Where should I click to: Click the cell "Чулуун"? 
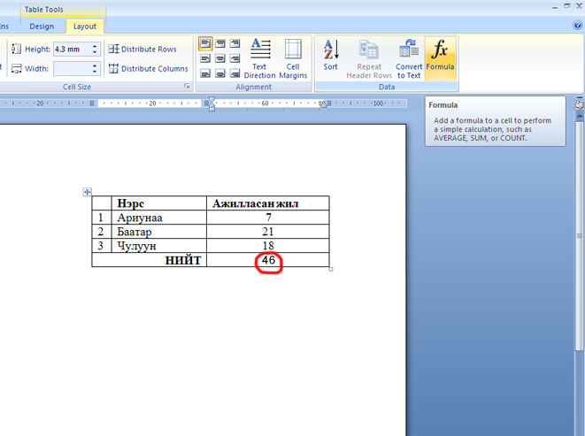159,246
